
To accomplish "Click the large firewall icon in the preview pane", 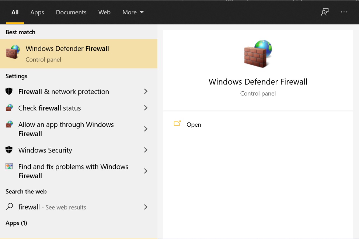I will [258, 54].
